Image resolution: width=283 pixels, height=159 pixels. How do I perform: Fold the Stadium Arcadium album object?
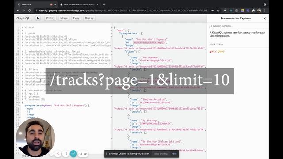[x=112, y=97]
